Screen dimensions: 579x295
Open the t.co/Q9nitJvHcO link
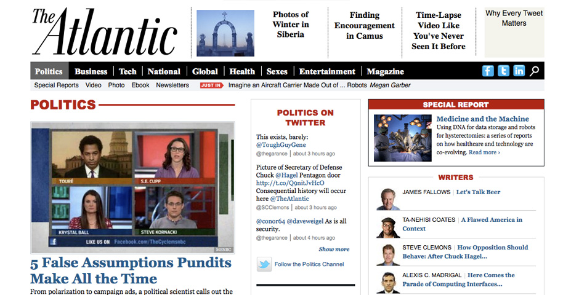click(x=290, y=183)
